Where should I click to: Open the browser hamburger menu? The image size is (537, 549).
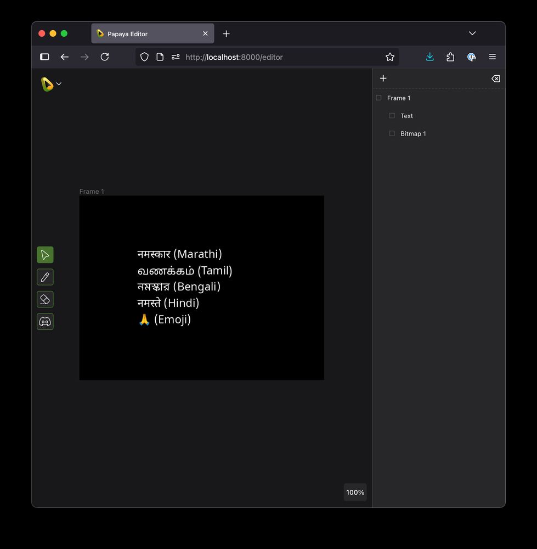point(492,57)
